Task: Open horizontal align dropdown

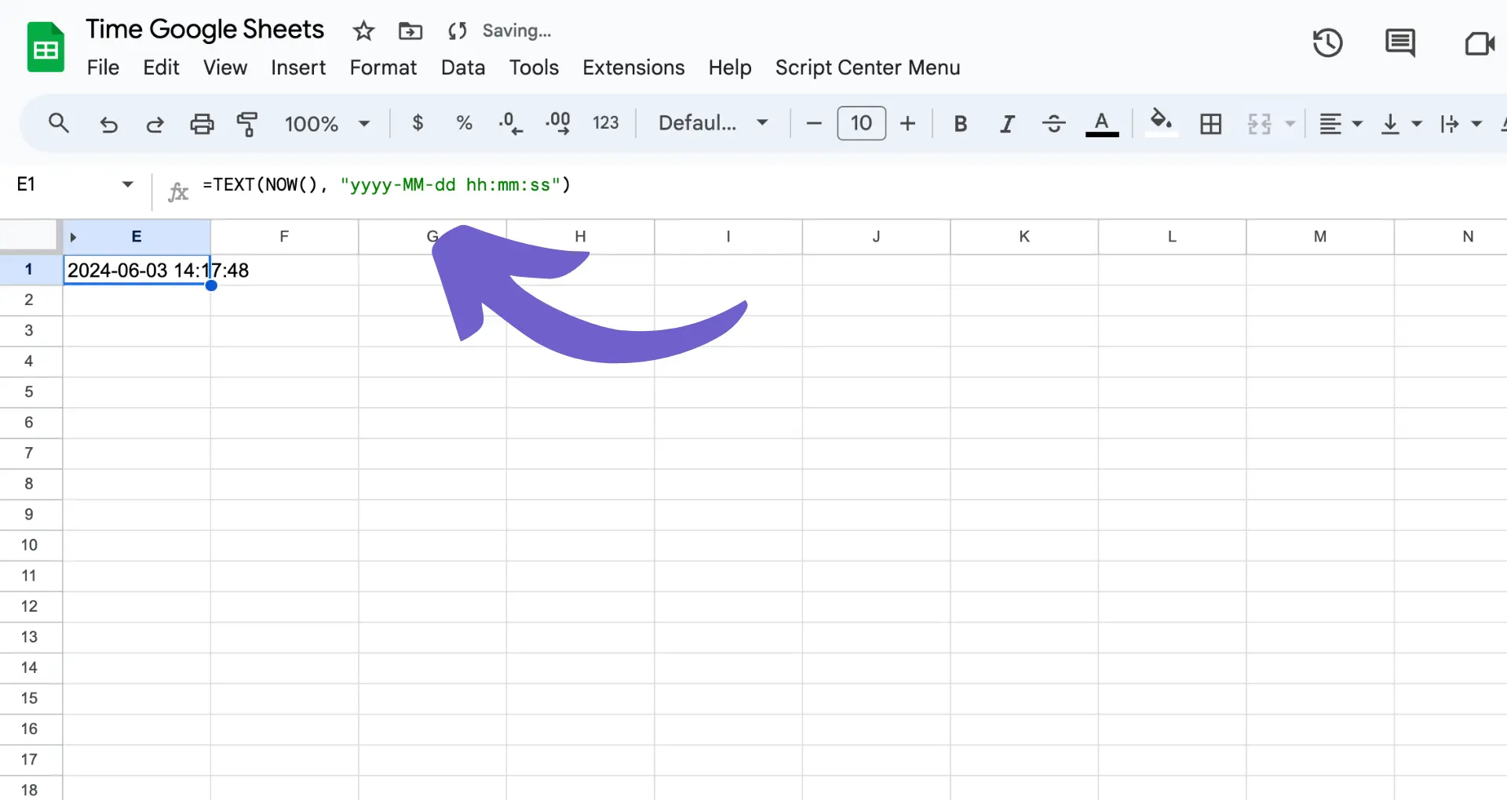Action: pos(1341,124)
